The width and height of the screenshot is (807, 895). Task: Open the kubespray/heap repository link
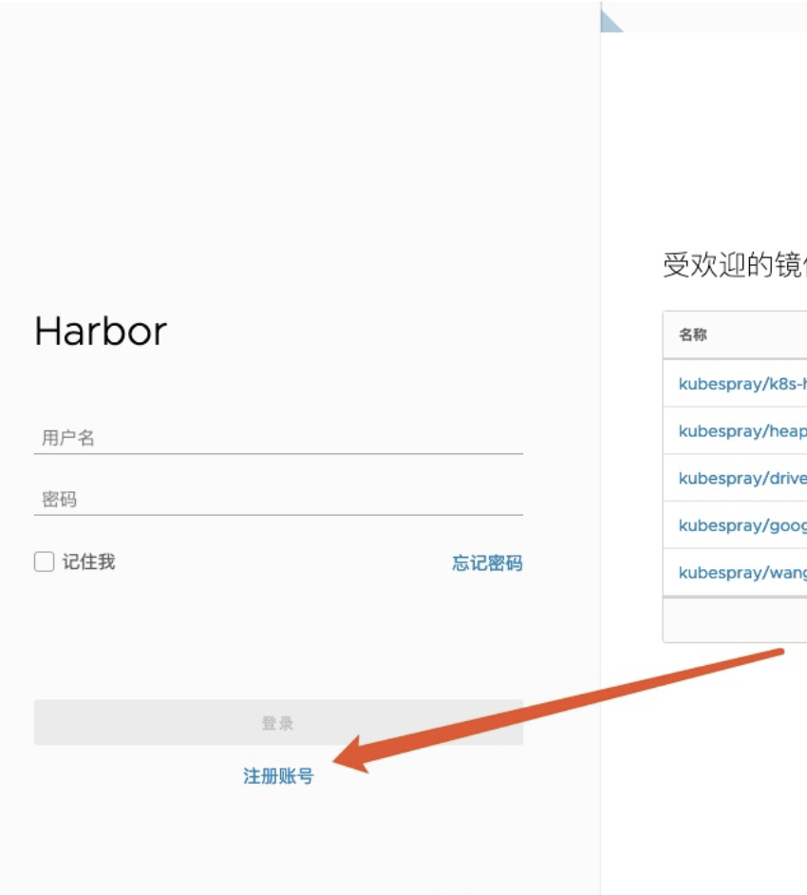(x=742, y=431)
